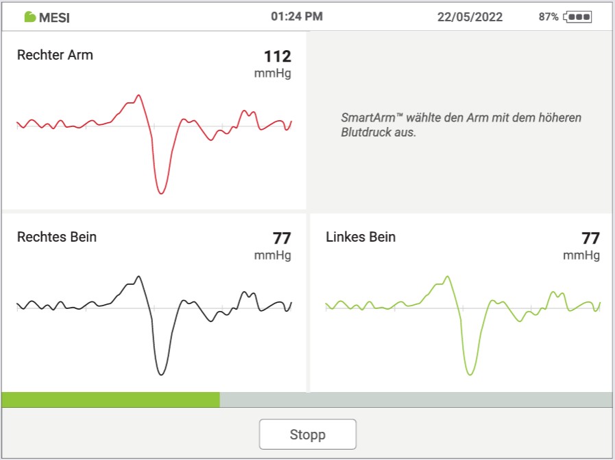Screen dimensions: 615x460
Task: Click the 01:24 PM clock display
Action: click(297, 16)
